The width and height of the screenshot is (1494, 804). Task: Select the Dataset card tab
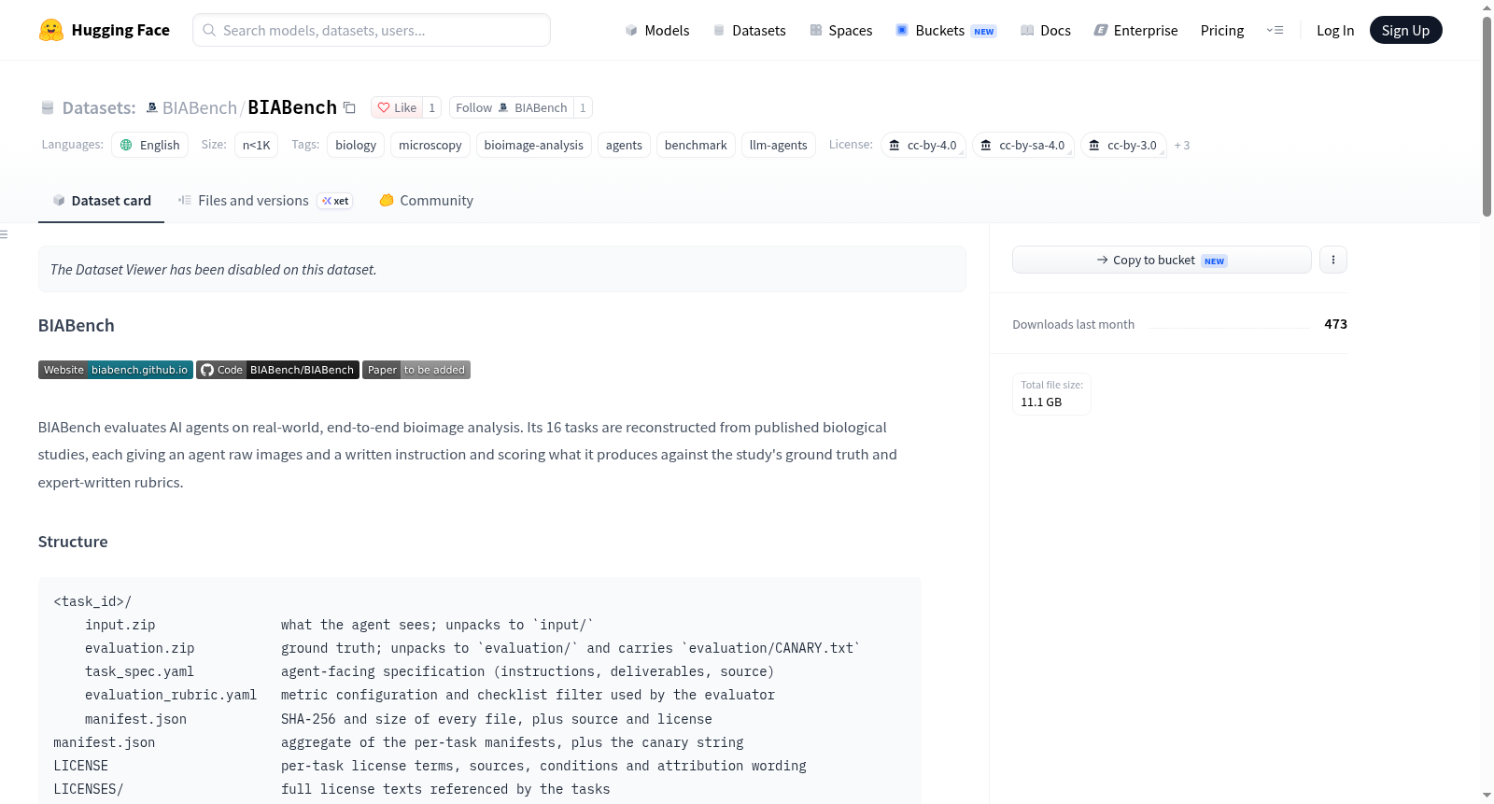(101, 201)
